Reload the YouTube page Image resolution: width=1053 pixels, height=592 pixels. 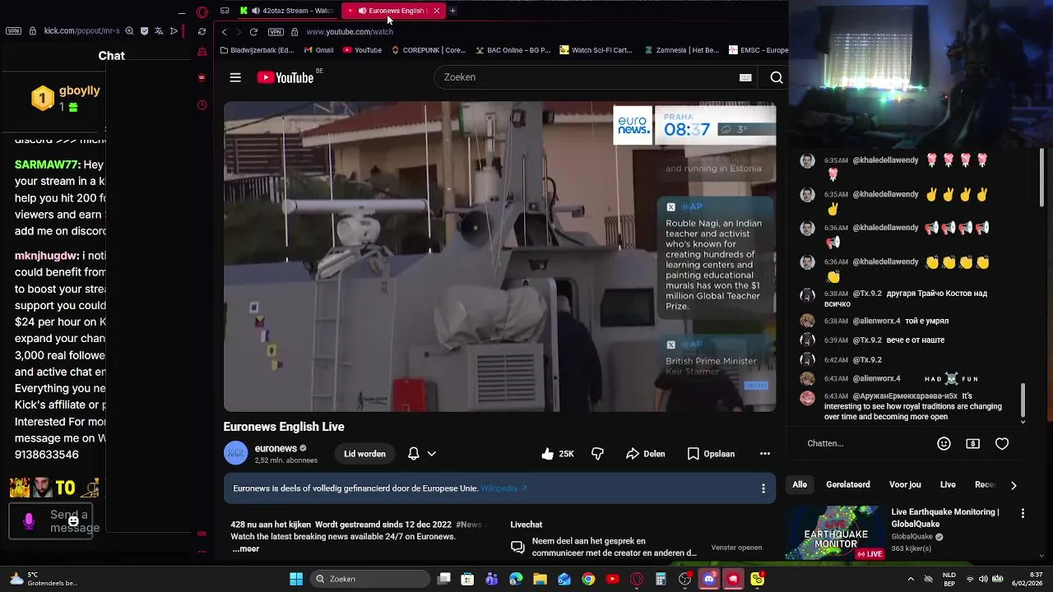point(253,32)
